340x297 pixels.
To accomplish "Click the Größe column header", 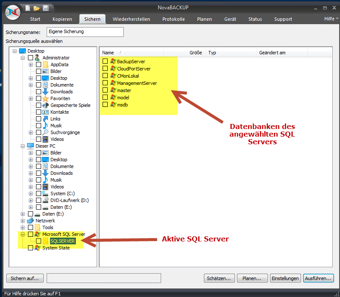I will 184,53.
